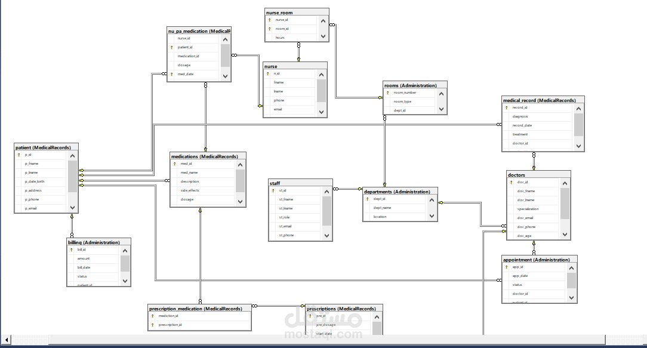This screenshot has width=647, height=348.
Task: Select the nu_pa_medication table header
Action: (199, 31)
